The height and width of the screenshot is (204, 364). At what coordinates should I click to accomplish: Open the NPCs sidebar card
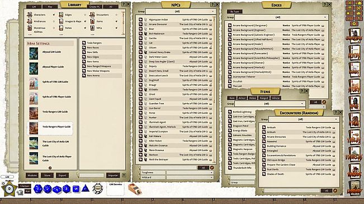click(354, 103)
